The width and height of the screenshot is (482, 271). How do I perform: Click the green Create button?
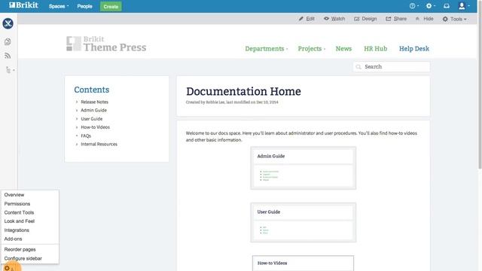coord(111,7)
